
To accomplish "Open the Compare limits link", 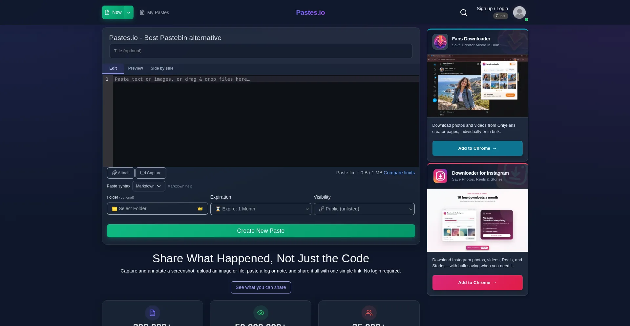I will pyautogui.click(x=399, y=173).
